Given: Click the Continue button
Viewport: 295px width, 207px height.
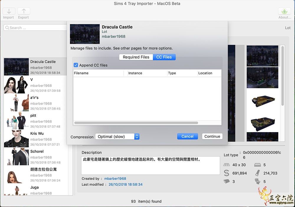Looking at the screenshot, I should (212, 136).
